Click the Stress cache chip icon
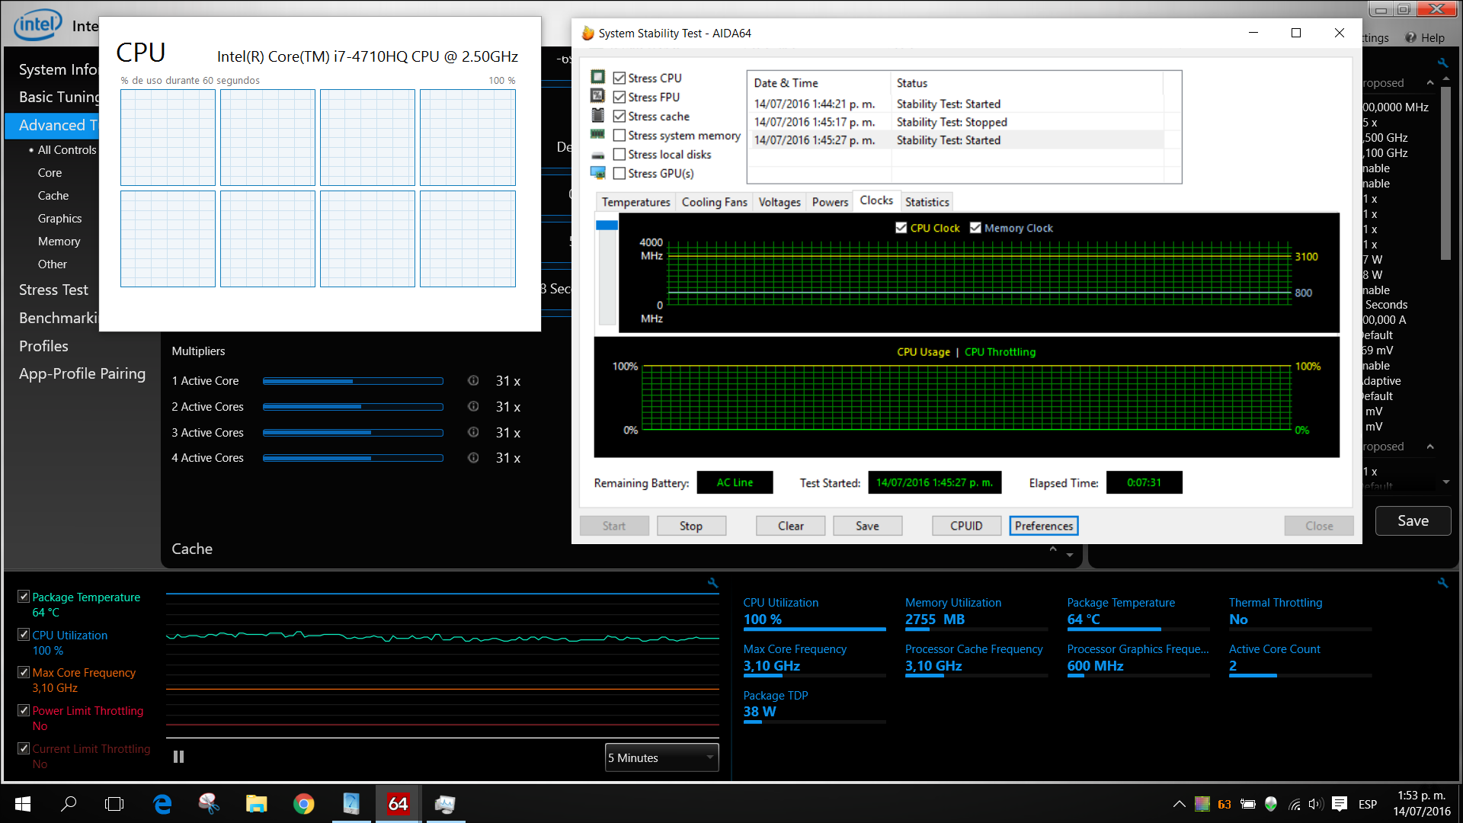Viewport: 1463px width, 823px height. [x=598, y=115]
